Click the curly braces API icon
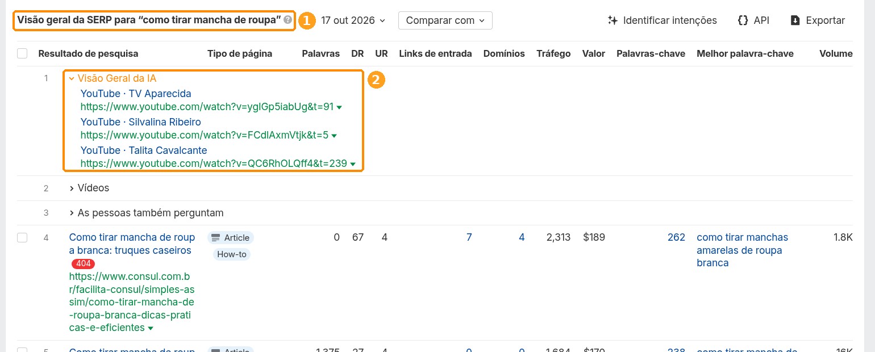This screenshot has width=875, height=352. (x=743, y=20)
